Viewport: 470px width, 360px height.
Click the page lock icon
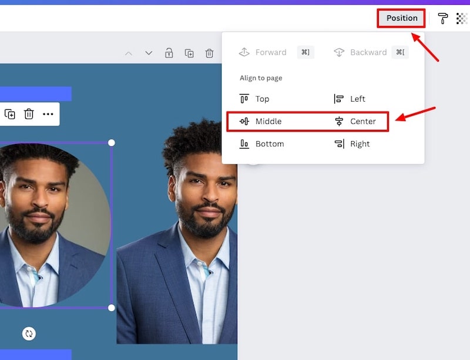point(169,53)
